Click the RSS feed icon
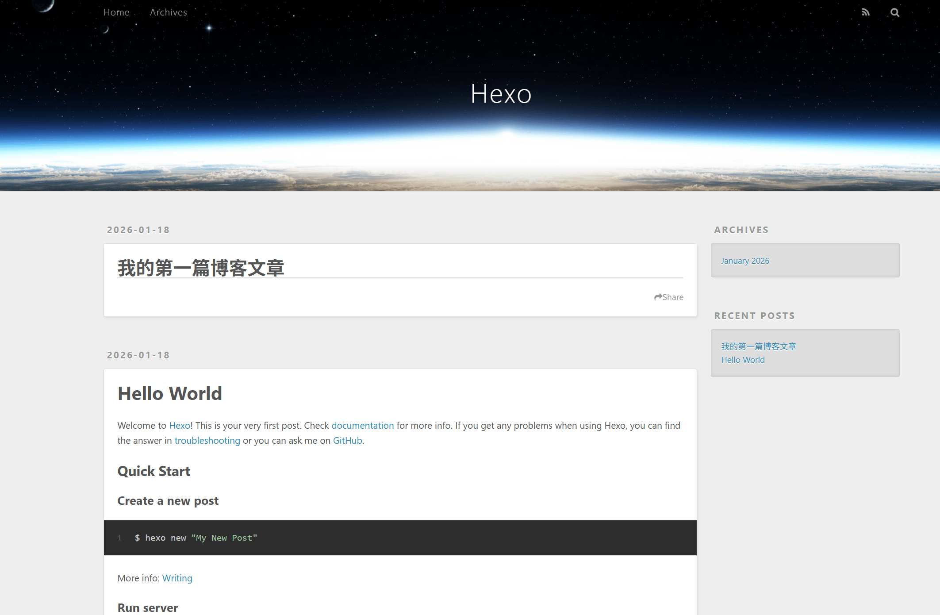The image size is (940, 615). [865, 12]
